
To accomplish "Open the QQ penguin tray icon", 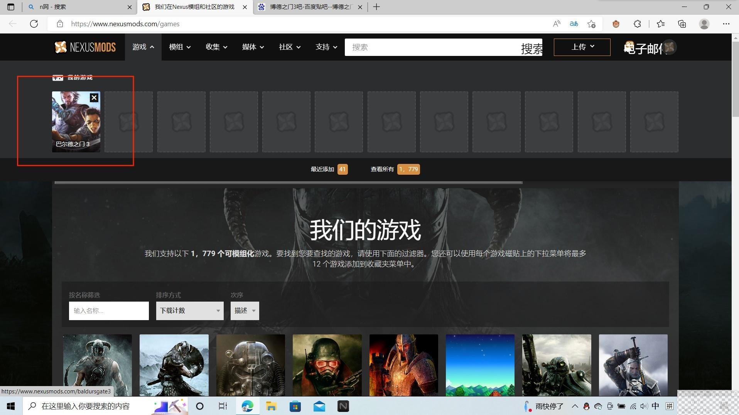I will [x=586, y=406].
